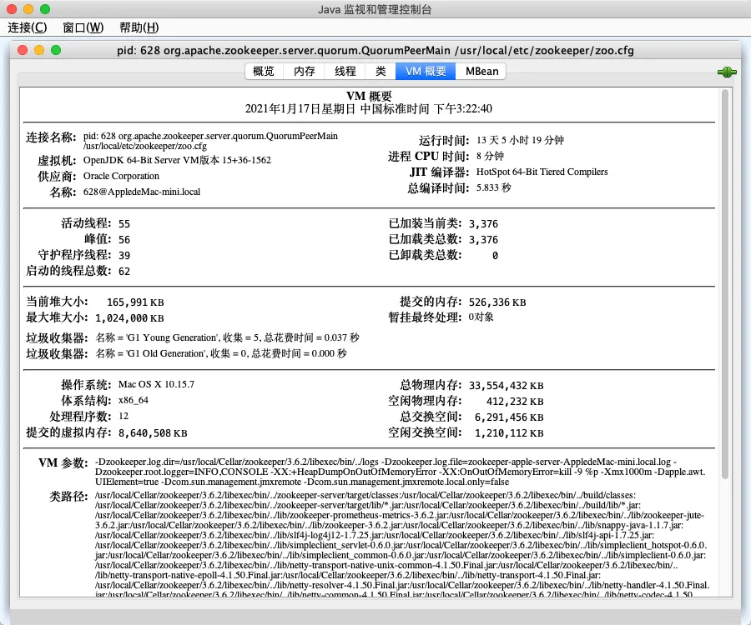Close the Java 监视和管理控制台 window
The width and height of the screenshot is (751, 625).
coord(12,9)
